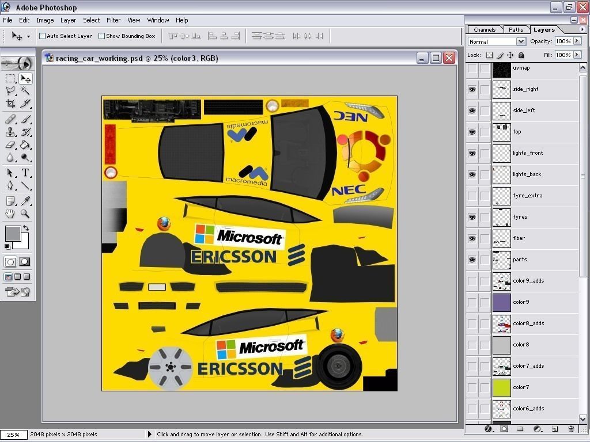Show the uvmap layer
Image resolution: width=590 pixels, height=442 pixels.
(x=472, y=68)
